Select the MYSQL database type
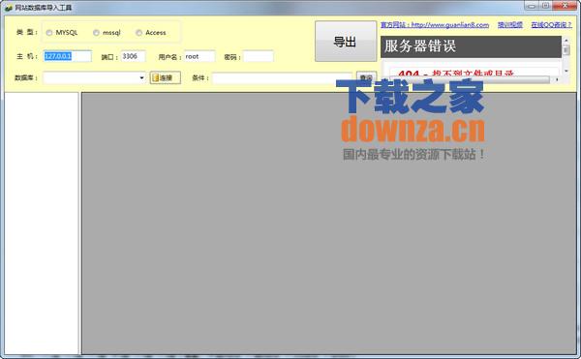This screenshot has width=581, height=359. 49,33
